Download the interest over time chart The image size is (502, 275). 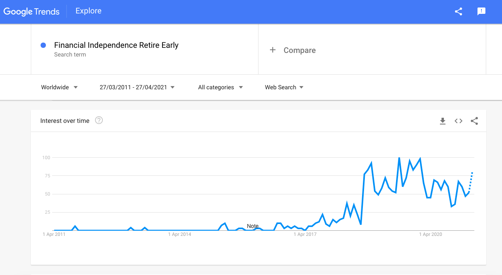pos(443,121)
